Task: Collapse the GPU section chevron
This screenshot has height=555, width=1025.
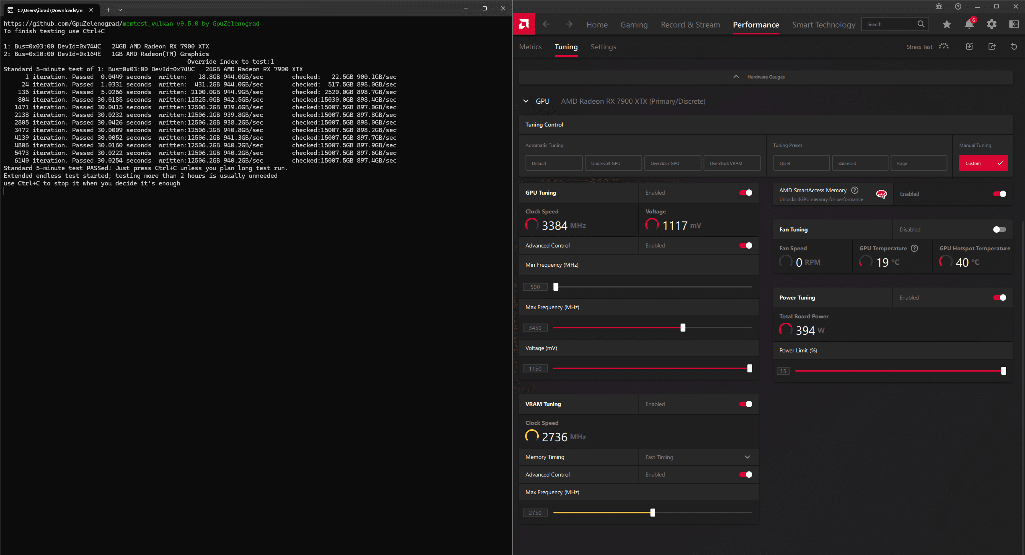Action: [x=526, y=101]
